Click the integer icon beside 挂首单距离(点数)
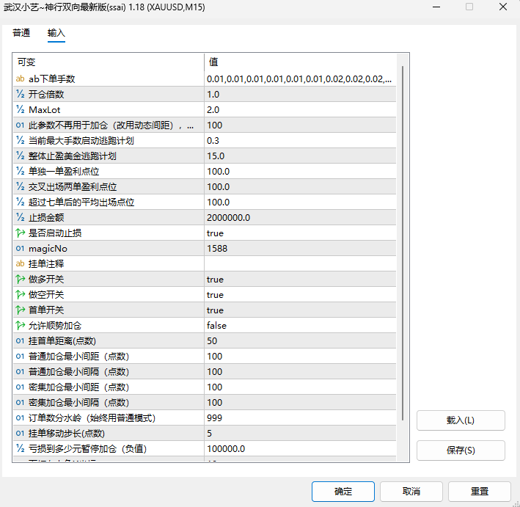Image resolution: width=520 pixels, height=507 pixels. [21, 340]
